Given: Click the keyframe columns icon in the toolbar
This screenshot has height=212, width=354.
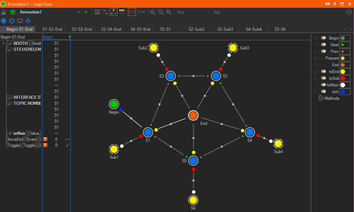Looking at the screenshot, I should pyautogui.click(x=122, y=12).
